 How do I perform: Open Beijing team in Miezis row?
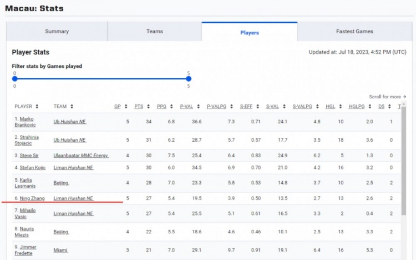[x=61, y=232]
